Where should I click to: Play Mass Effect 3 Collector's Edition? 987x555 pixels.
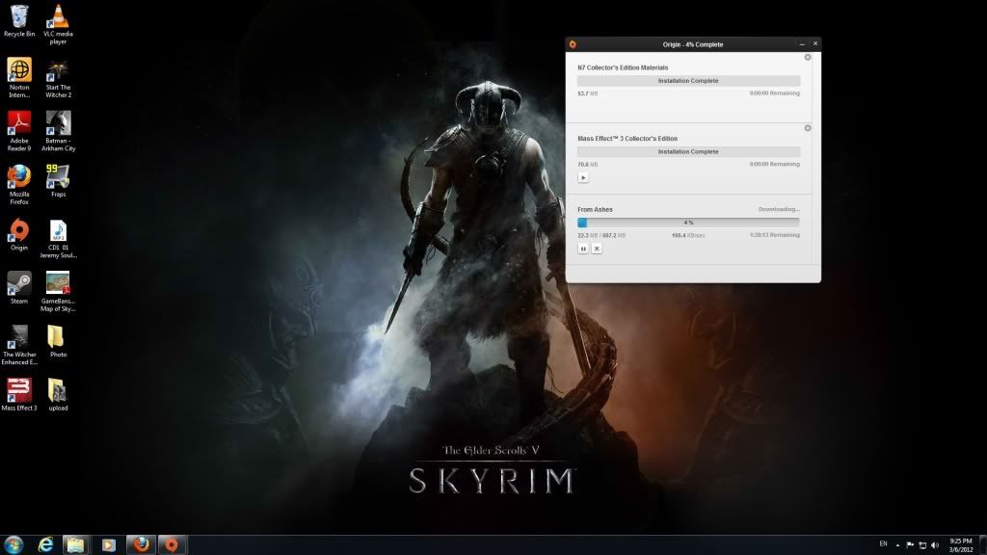point(583,177)
